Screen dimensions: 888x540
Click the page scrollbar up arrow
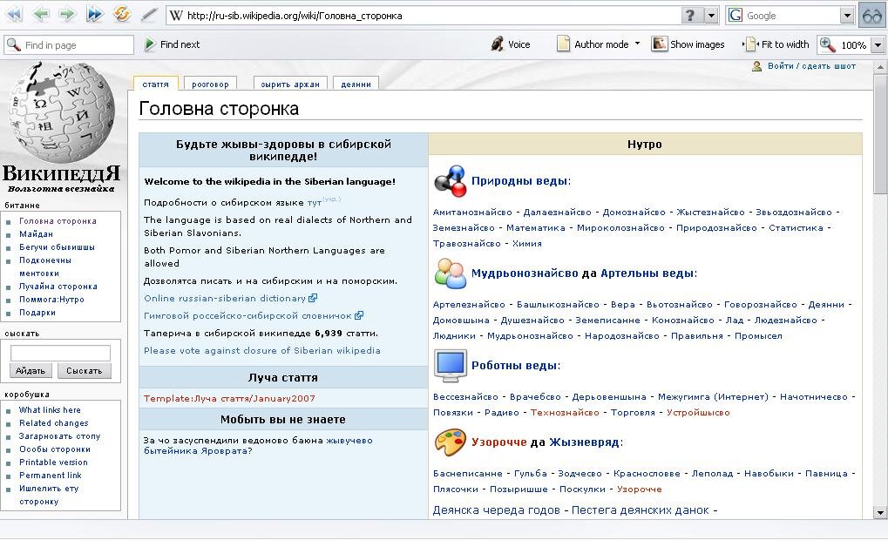879,67
